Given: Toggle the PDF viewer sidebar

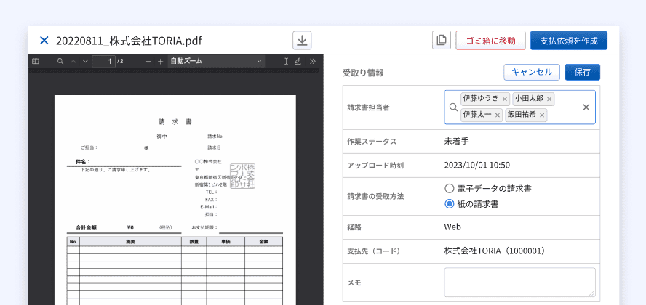Looking at the screenshot, I should coord(36,61).
